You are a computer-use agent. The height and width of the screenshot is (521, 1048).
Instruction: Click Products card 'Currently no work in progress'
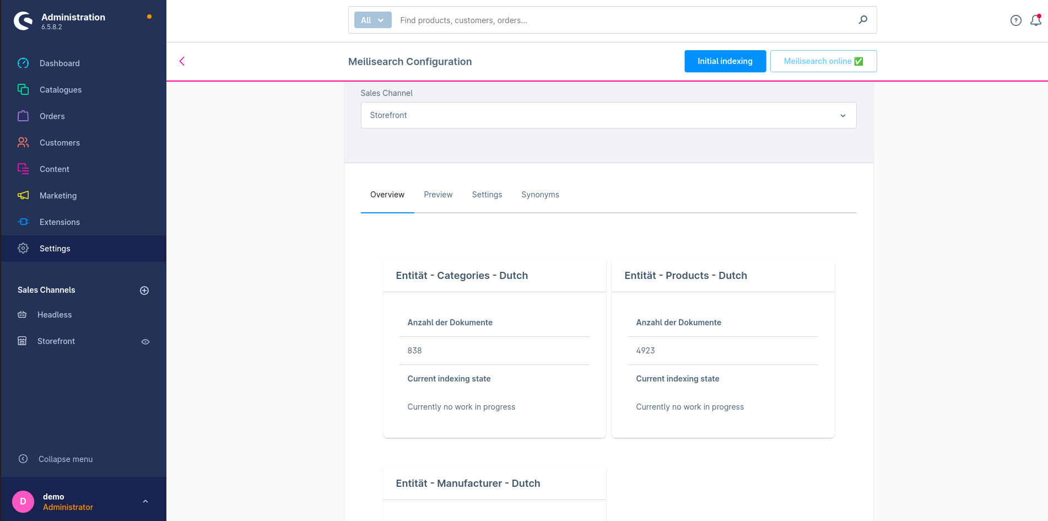coord(690,407)
